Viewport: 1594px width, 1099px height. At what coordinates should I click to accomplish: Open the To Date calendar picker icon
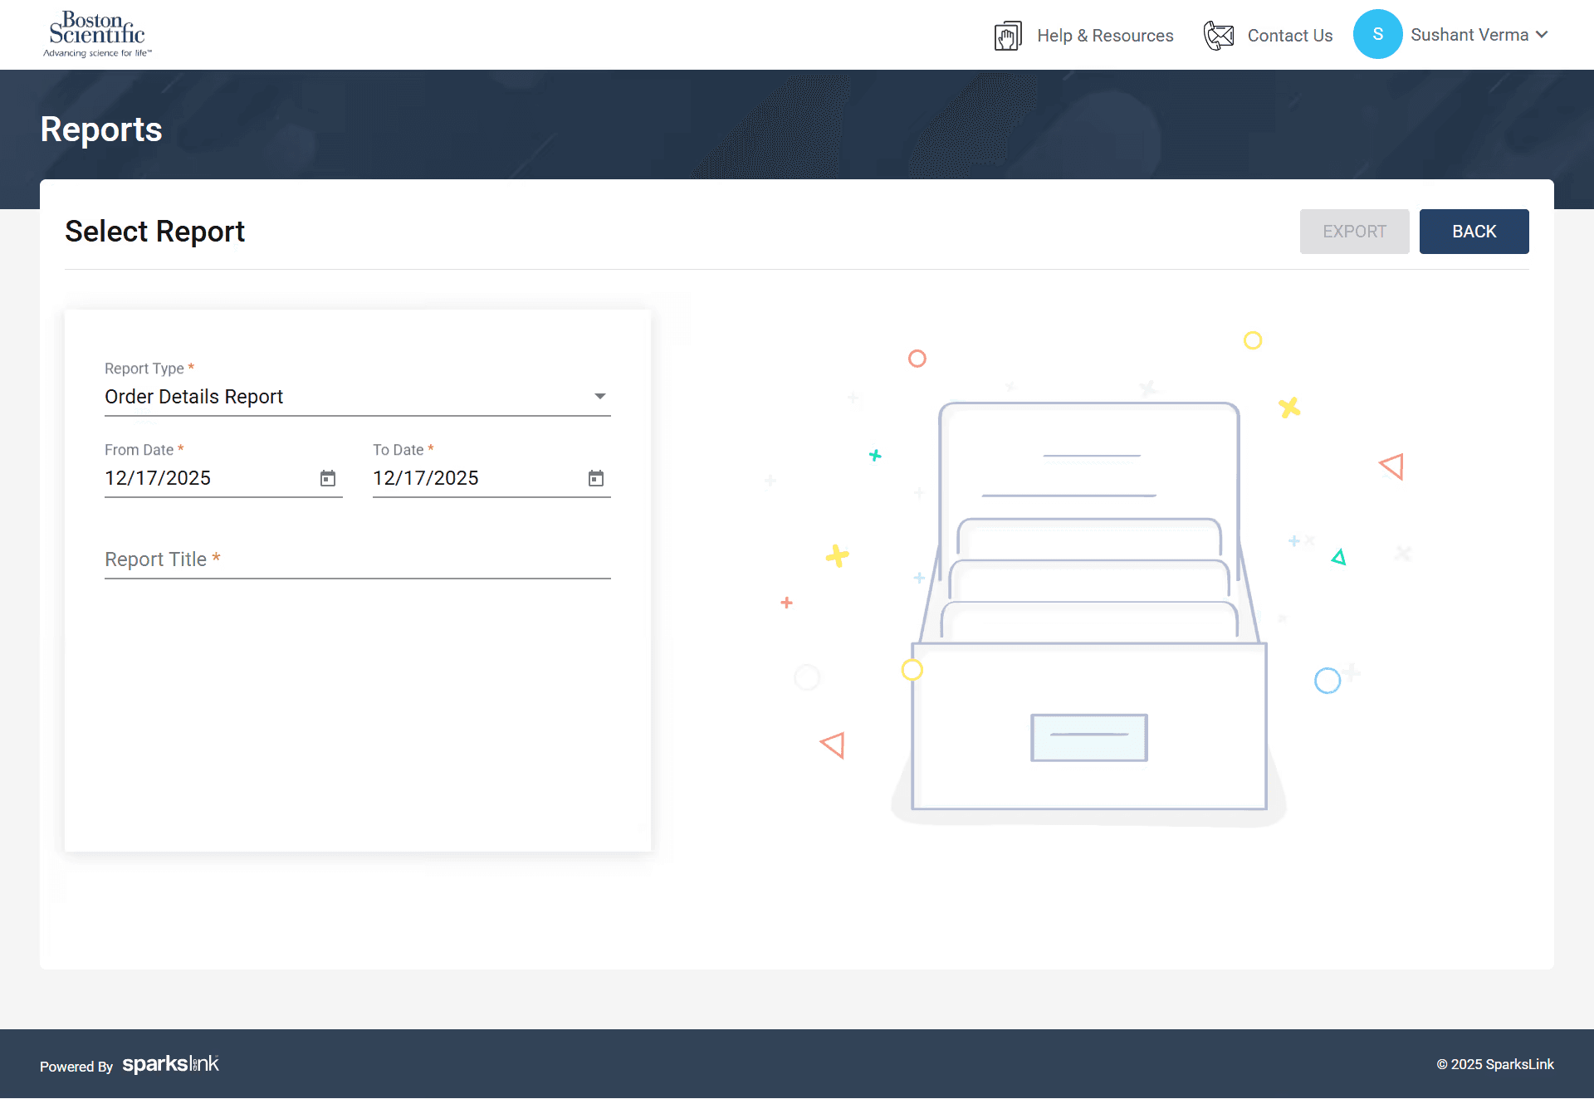596,478
